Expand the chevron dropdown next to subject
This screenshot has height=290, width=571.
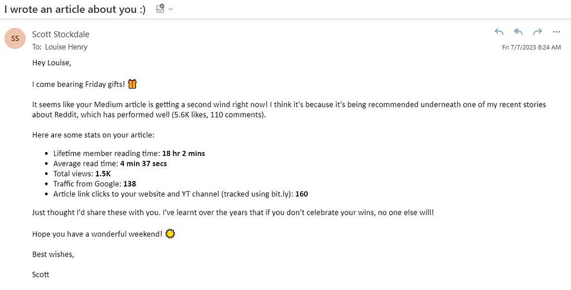click(x=171, y=9)
